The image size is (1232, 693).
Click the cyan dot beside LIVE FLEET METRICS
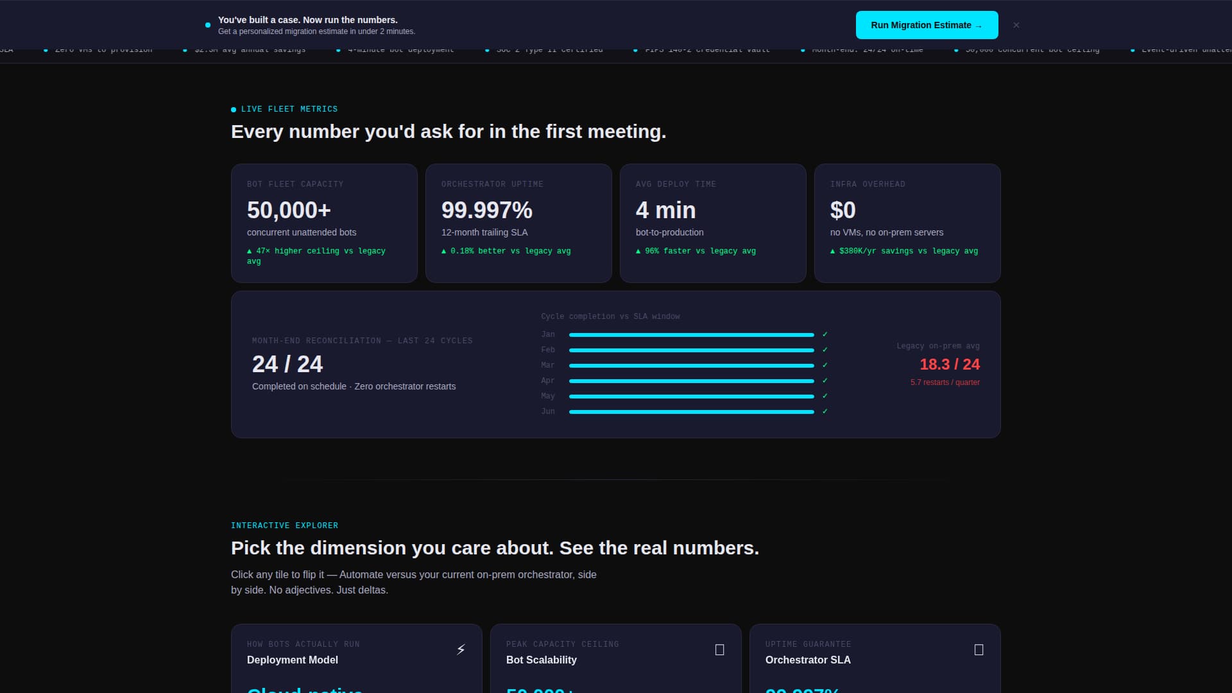[234, 109]
